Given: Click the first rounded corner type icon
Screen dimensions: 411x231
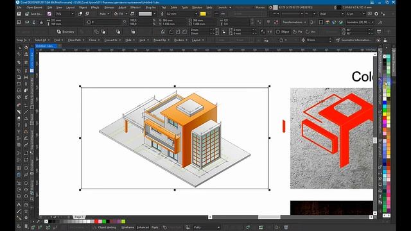Looking at the screenshot, I should pos(171,31).
